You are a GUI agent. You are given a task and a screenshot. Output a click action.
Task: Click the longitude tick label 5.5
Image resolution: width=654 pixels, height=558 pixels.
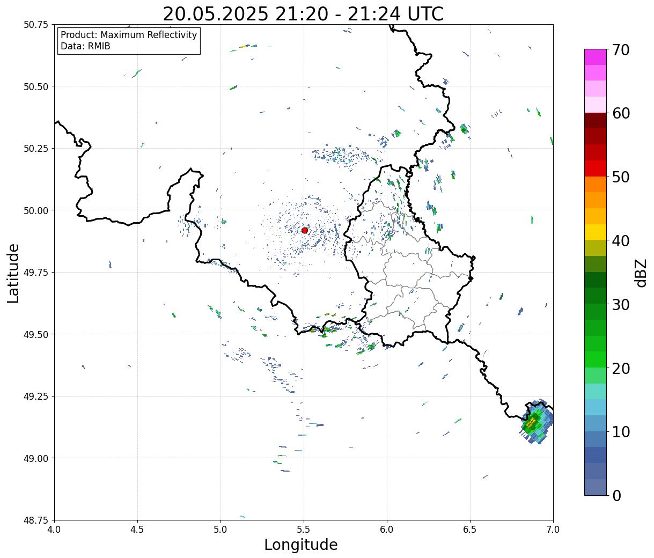(x=304, y=530)
